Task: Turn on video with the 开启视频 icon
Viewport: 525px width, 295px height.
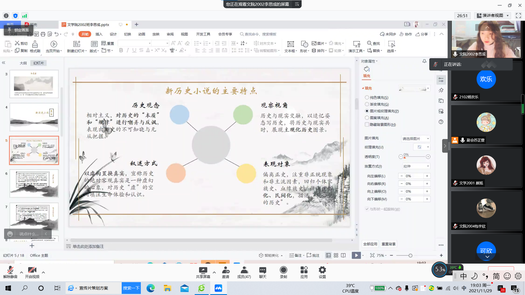Action: click(32, 270)
